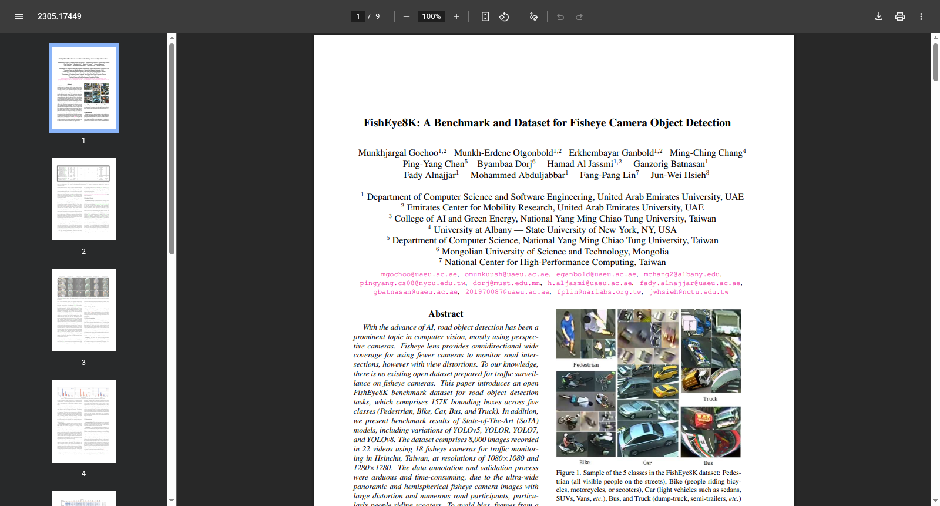Jump to page 3 thumbnail
This screenshot has width=940, height=506.
[84, 310]
